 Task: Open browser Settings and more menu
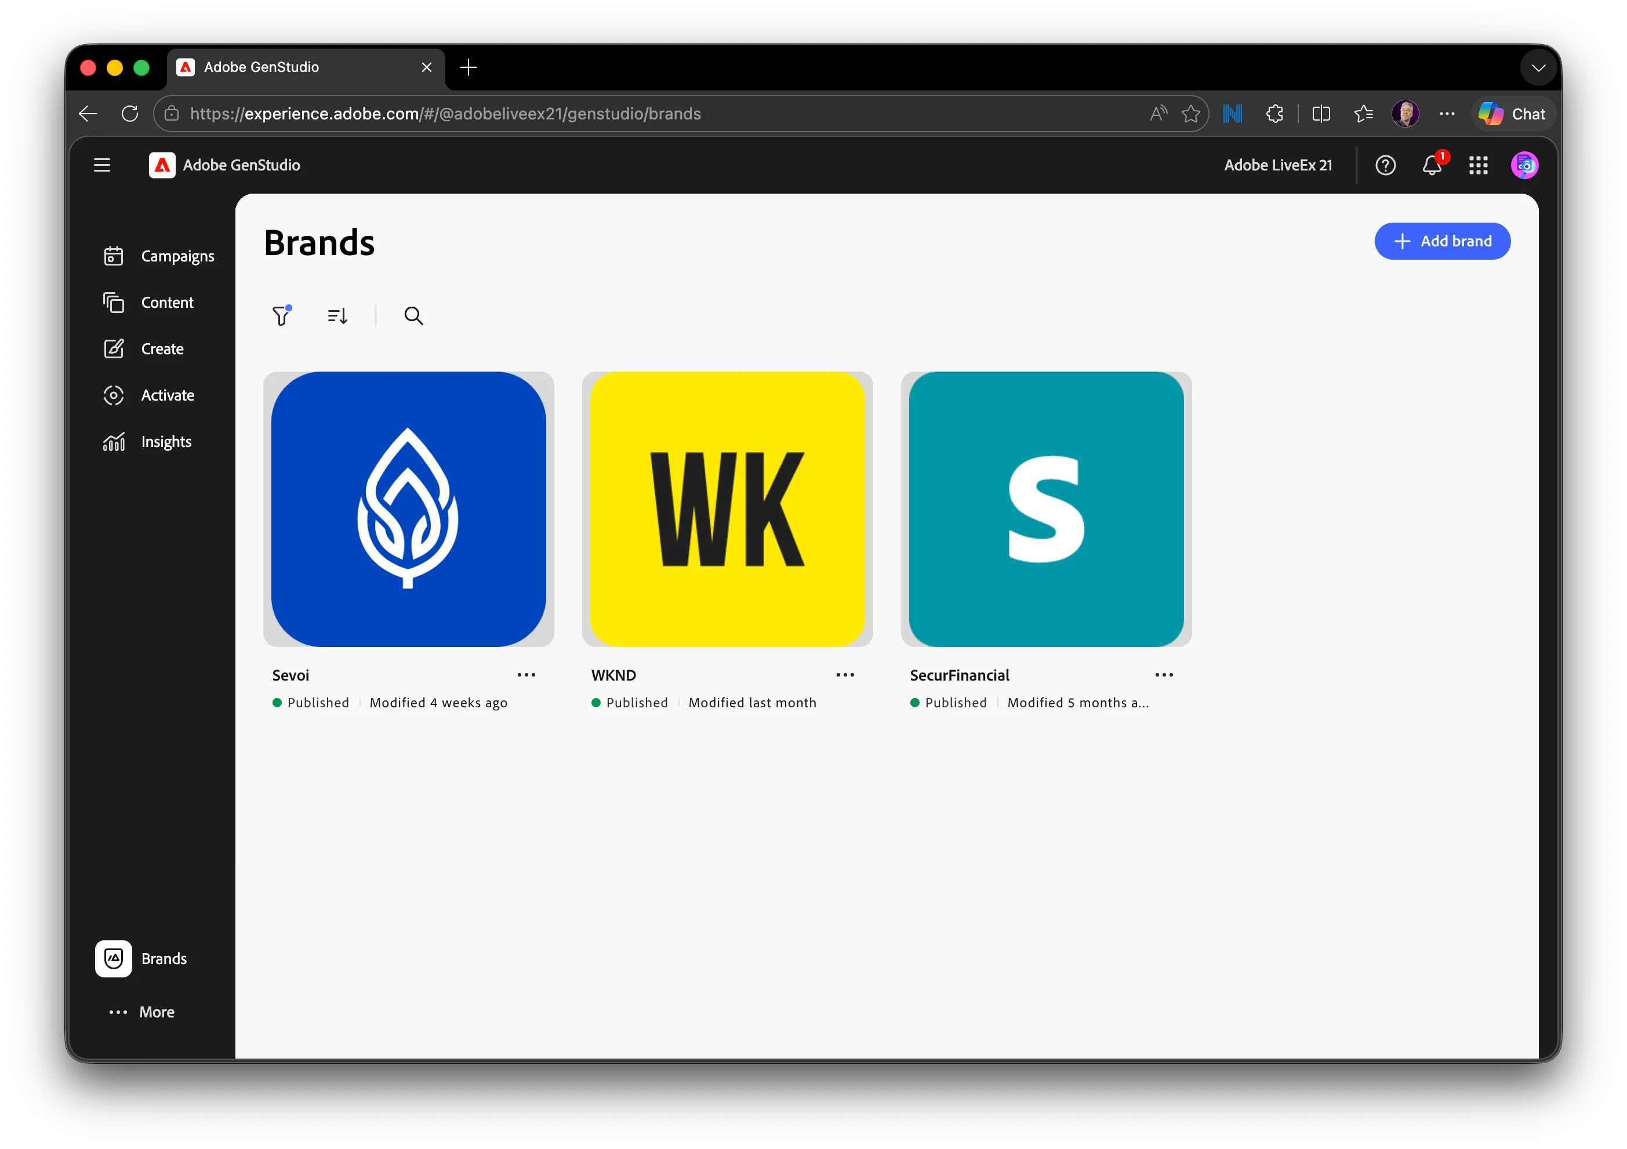(x=1447, y=114)
